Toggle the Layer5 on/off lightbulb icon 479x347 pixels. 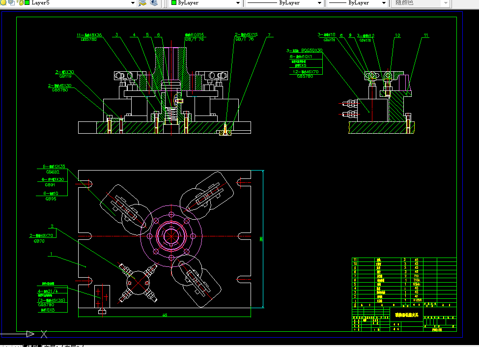coord(2,3)
